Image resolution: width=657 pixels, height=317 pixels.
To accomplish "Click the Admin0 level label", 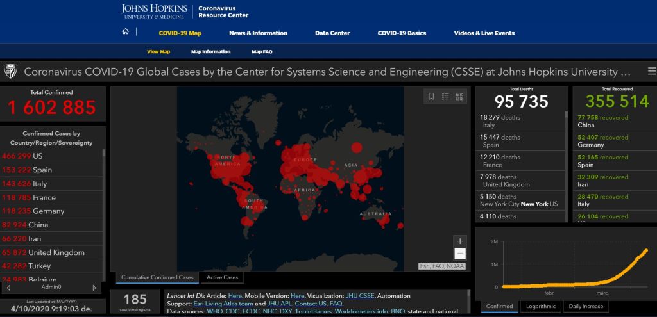I will (x=51, y=288).
